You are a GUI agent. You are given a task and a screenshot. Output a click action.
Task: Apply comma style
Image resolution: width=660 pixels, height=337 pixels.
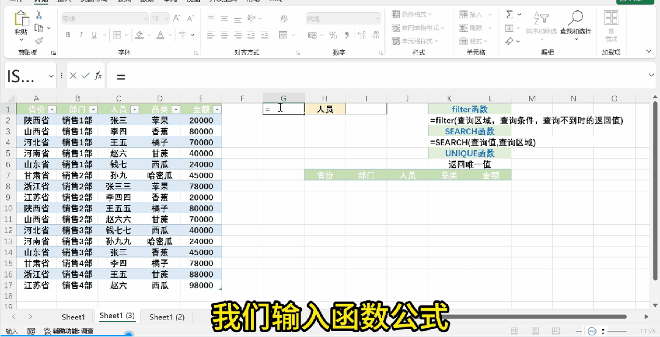pyautogui.click(x=347, y=35)
